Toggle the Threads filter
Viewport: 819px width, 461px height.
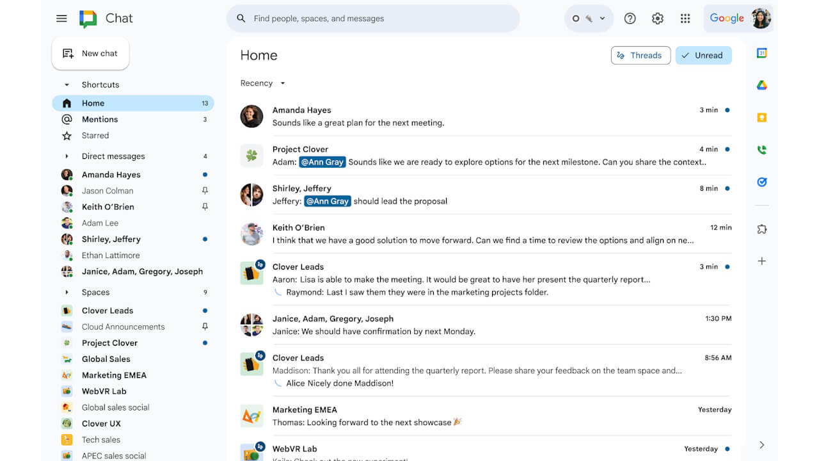click(640, 55)
